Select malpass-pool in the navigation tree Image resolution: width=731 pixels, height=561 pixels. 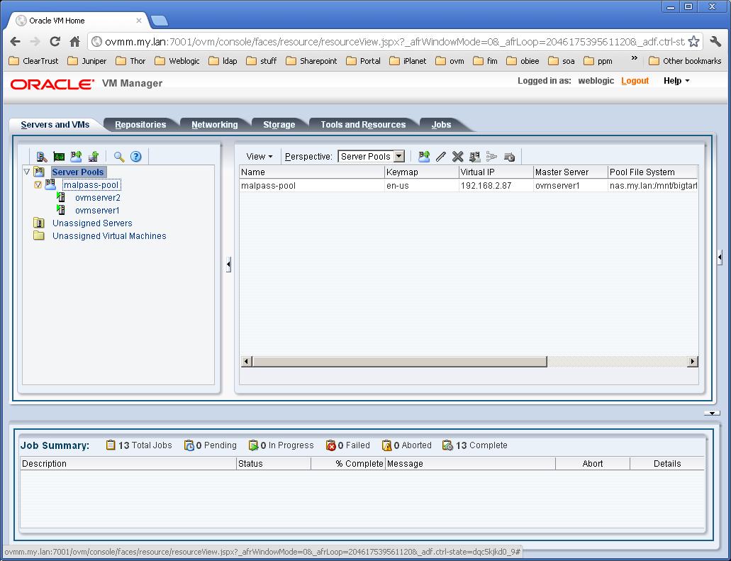point(91,184)
